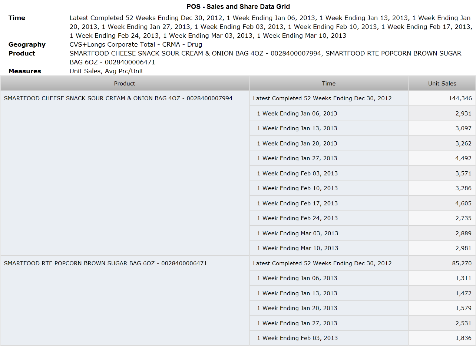The width and height of the screenshot is (476, 350).
Task: Click the bold Measures label in summary
Action: tap(25, 71)
